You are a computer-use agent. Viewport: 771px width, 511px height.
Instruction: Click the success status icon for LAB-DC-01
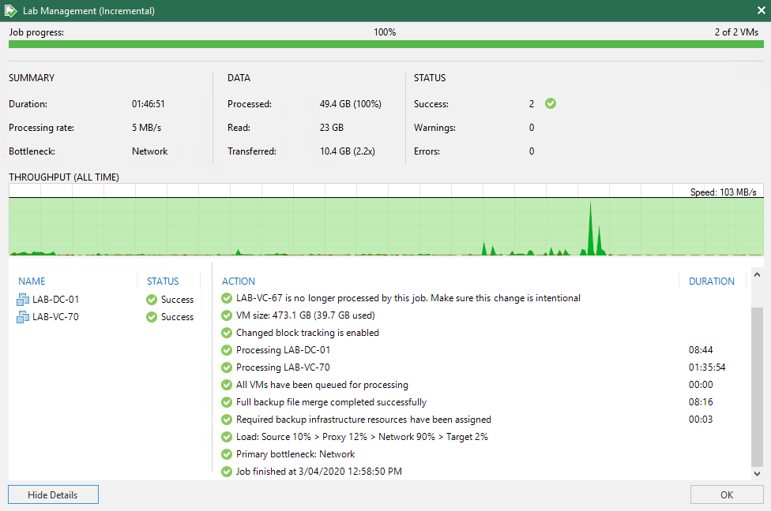coord(152,300)
